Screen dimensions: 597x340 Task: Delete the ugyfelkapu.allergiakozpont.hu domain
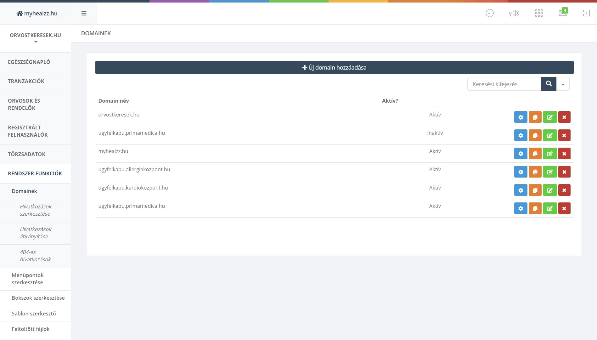(564, 172)
